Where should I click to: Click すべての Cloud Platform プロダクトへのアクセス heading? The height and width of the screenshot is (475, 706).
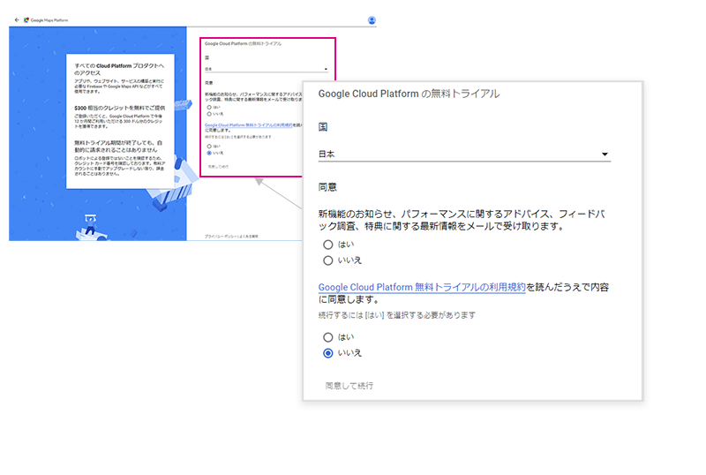pyautogui.click(x=119, y=69)
